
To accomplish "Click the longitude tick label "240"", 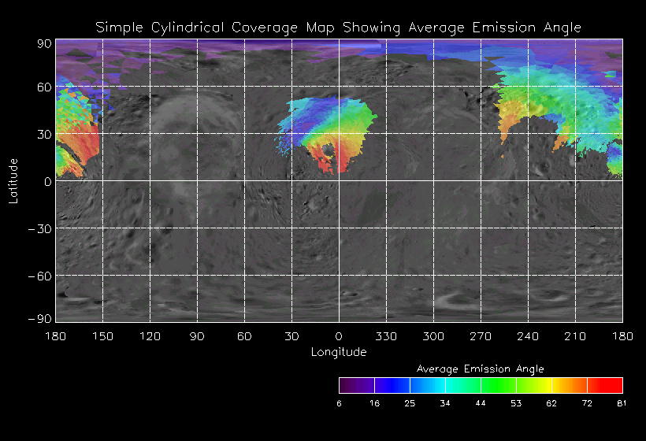I will 528,336.
